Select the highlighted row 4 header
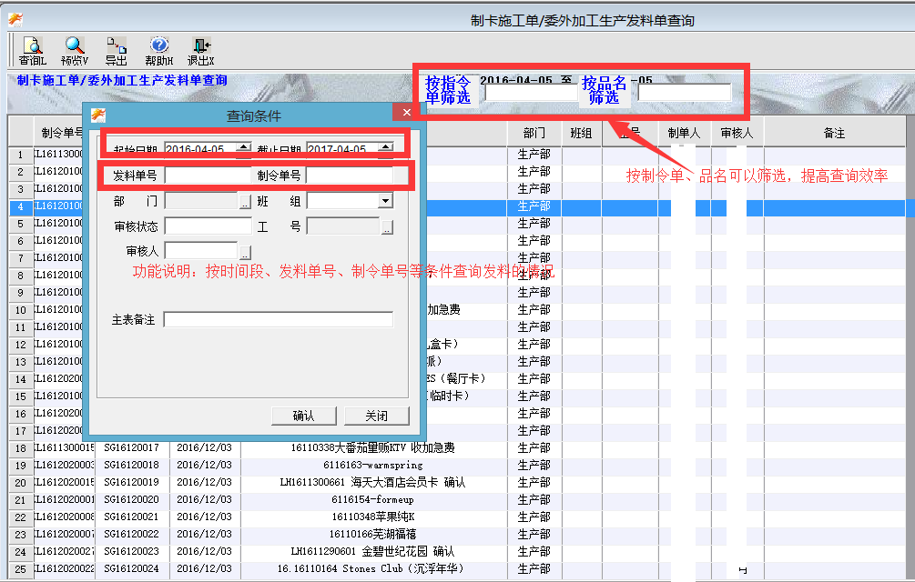The height and width of the screenshot is (582, 915). (21, 206)
